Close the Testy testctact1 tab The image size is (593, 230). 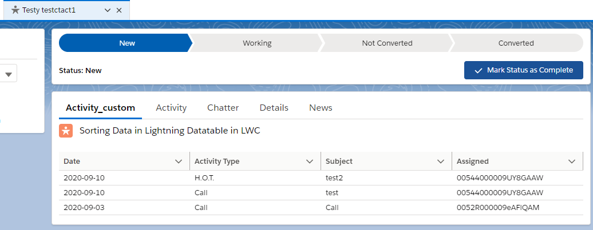click(119, 10)
